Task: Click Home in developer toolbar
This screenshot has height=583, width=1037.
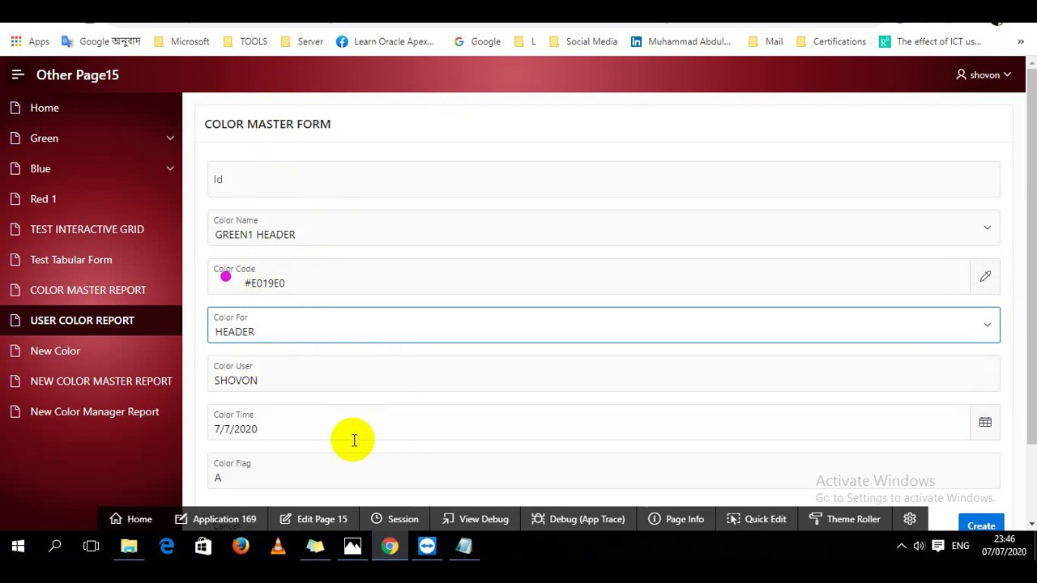Action: tap(131, 519)
